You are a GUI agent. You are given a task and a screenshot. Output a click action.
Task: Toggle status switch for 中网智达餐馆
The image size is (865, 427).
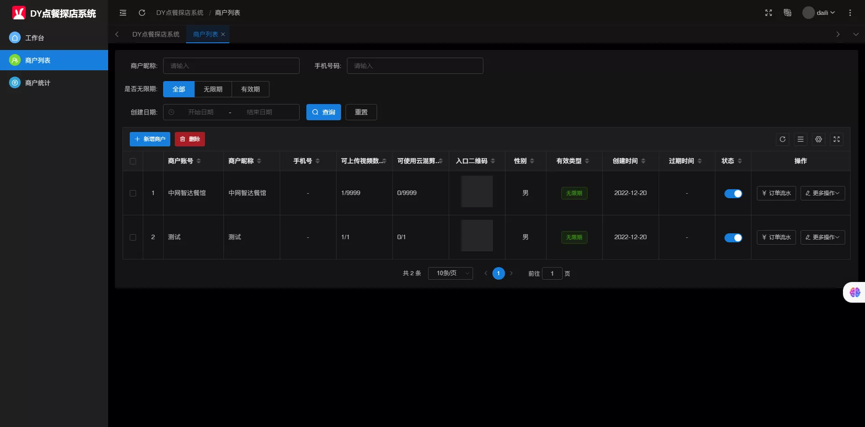733,194
